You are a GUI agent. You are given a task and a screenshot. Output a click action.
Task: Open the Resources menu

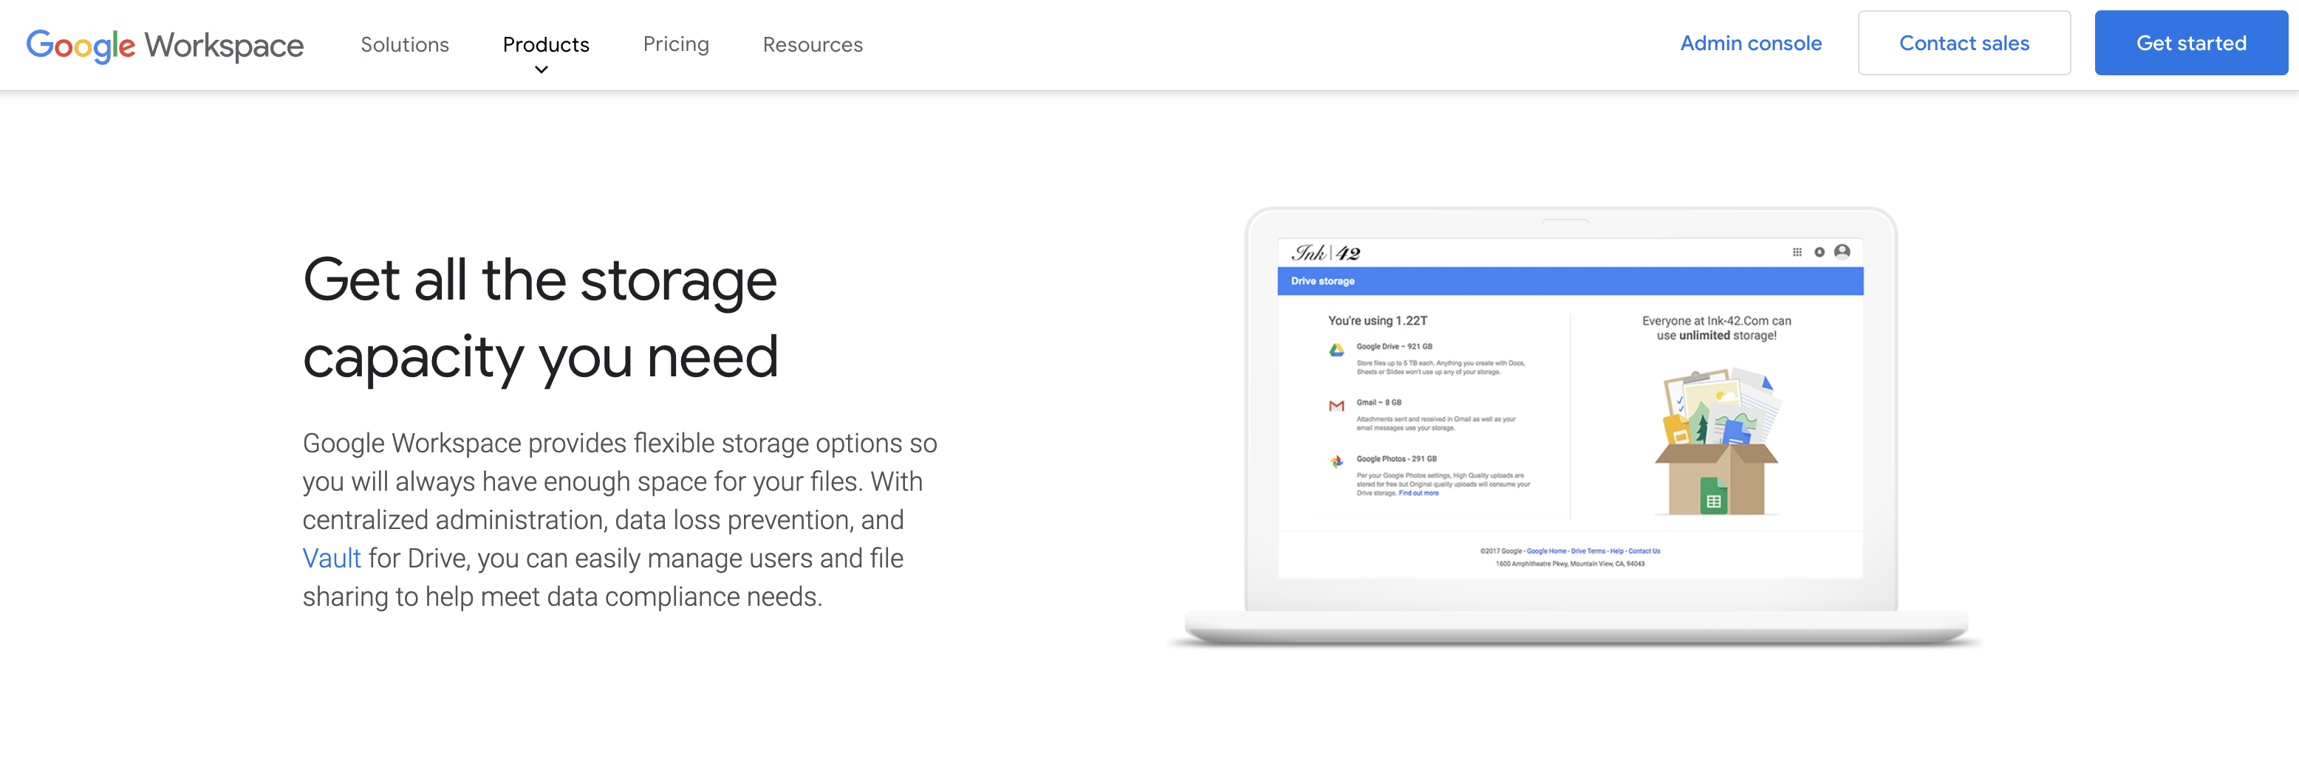pyautogui.click(x=812, y=44)
